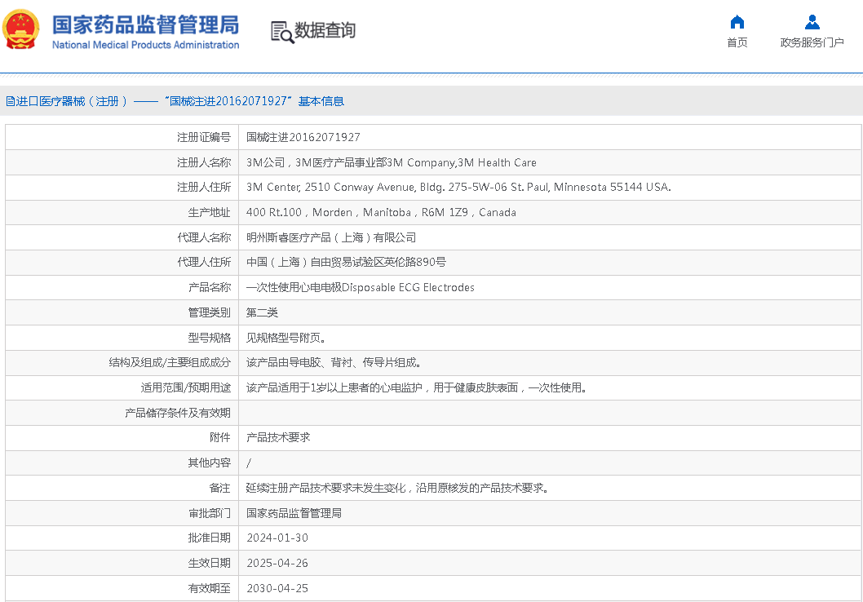The height and width of the screenshot is (602, 863).
Task: Click the Disposable ECG Electrodes product name
Action: point(360,287)
